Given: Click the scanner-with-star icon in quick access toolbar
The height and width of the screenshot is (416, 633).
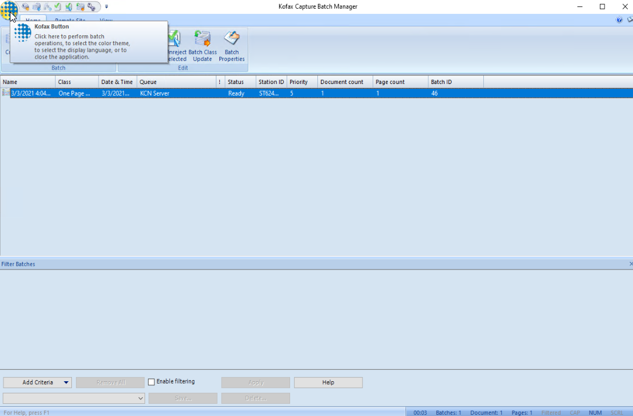Looking at the screenshot, I should pos(26,7).
